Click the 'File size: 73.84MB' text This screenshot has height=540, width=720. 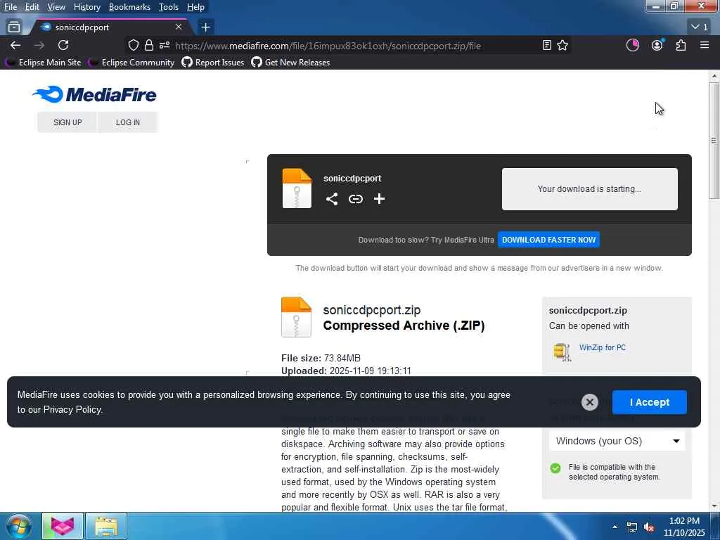point(321,358)
